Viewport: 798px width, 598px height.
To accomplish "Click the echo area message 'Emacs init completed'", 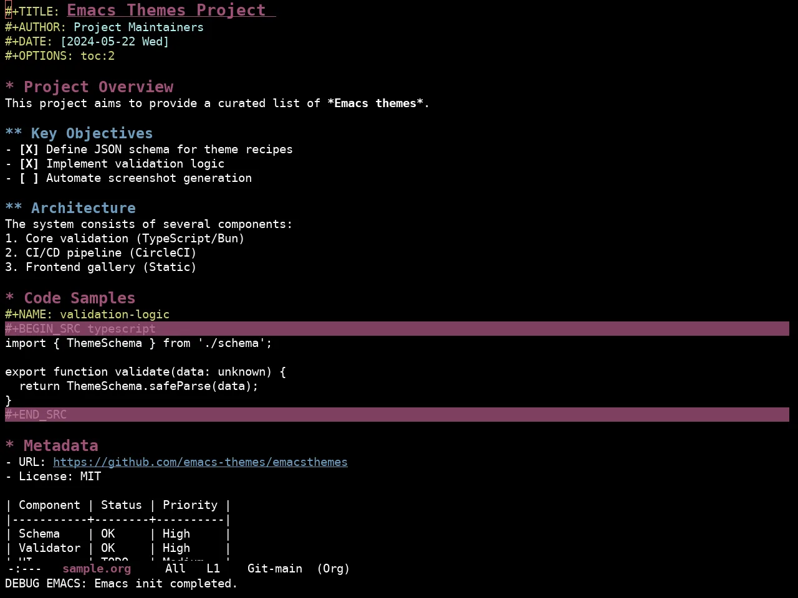I will pos(166,584).
